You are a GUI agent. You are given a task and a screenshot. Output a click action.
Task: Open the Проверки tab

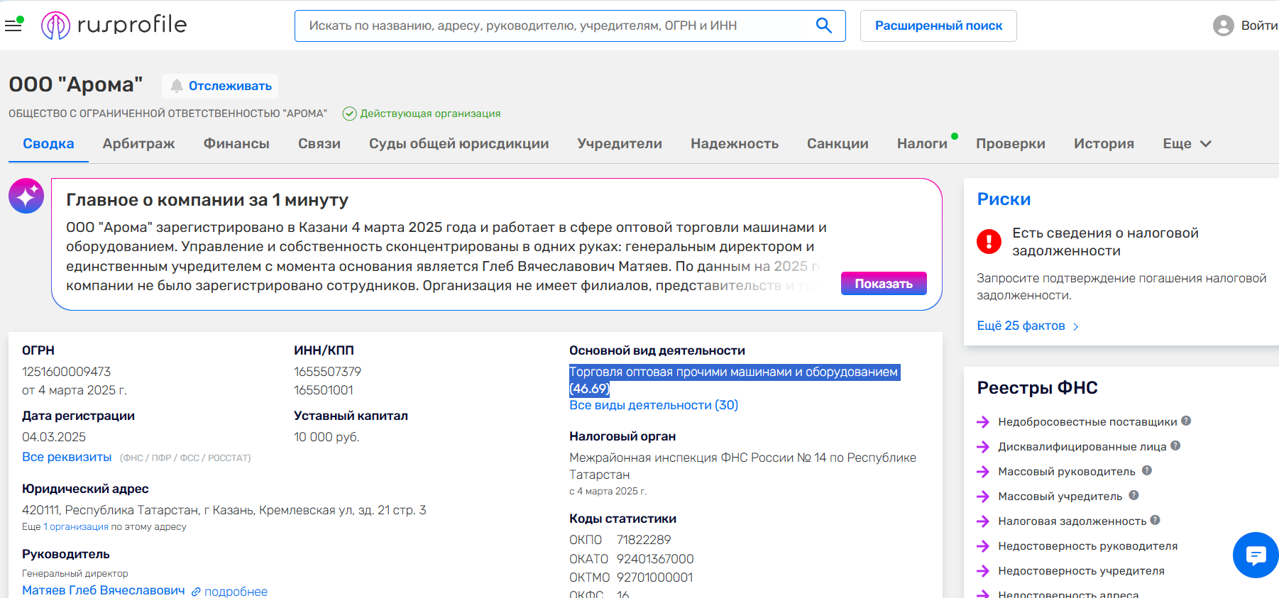click(1011, 143)
